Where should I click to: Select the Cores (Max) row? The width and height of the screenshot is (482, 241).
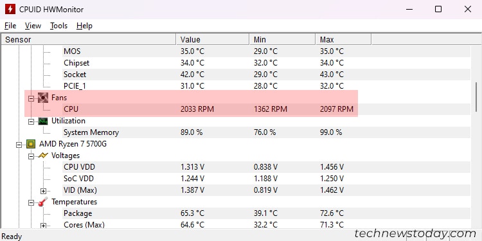click(266, 225)
